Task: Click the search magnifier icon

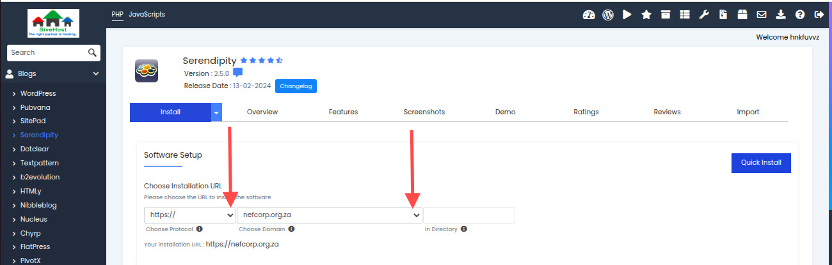Action: [x=93, y=52]
